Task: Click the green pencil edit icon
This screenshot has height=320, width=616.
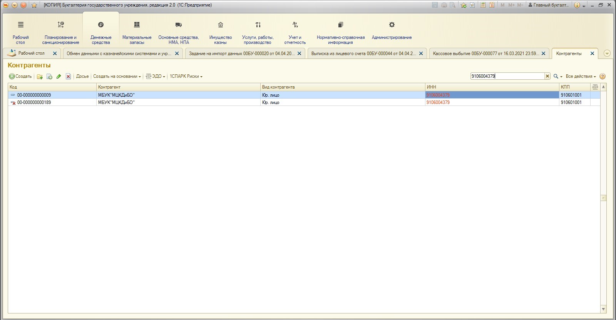Action: tap(59, 77)
